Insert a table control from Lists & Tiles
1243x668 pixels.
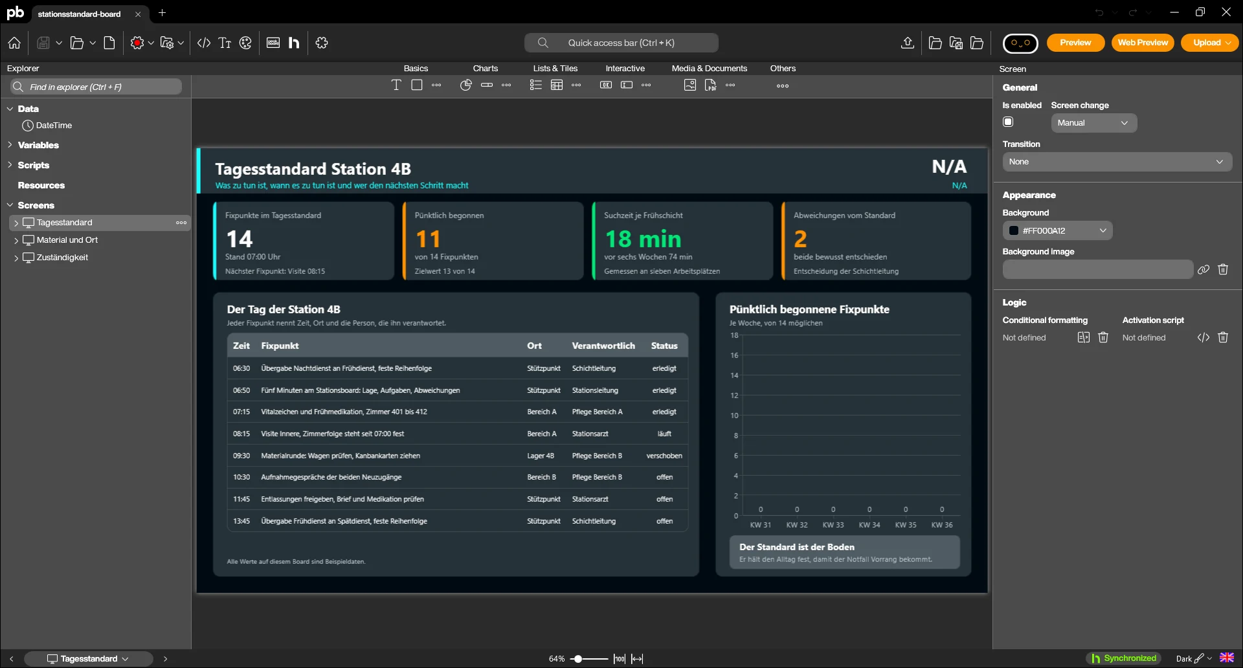[557, 85]
